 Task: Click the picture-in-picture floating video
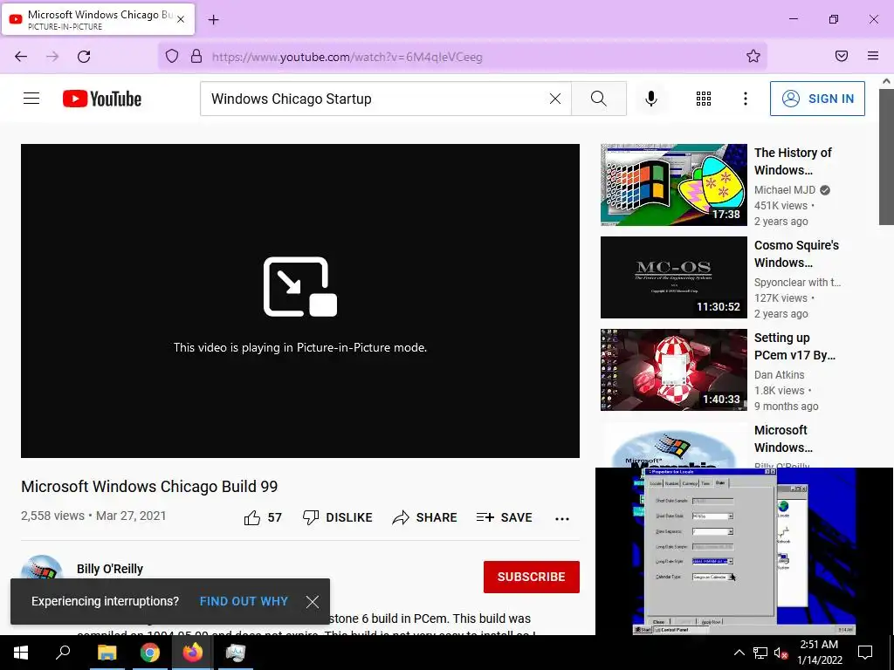(x=744, y=551)
